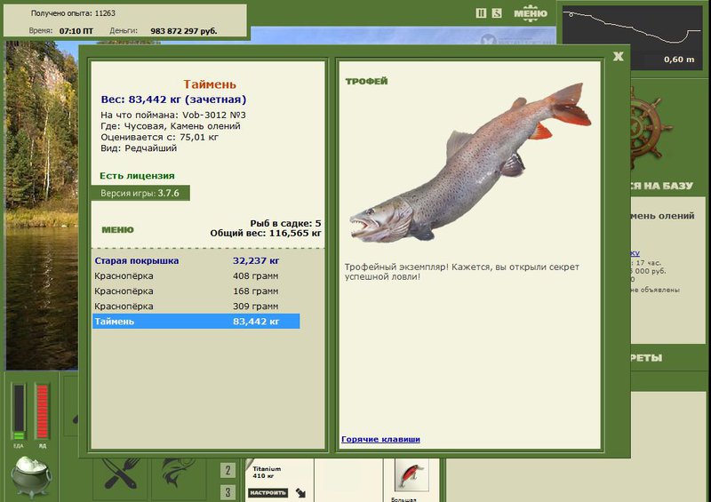Select Старая покрышка in the catch list

[196, 260]
